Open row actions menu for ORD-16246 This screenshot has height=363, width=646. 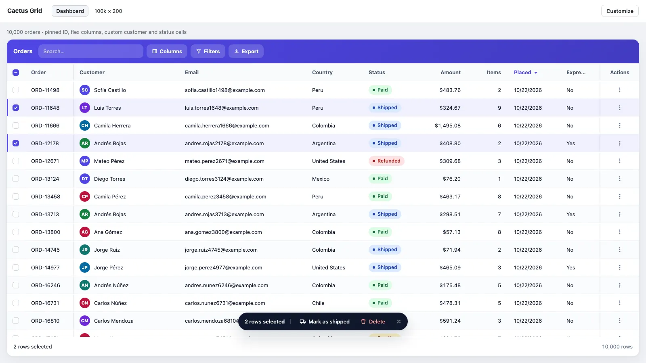pos(620,285)
